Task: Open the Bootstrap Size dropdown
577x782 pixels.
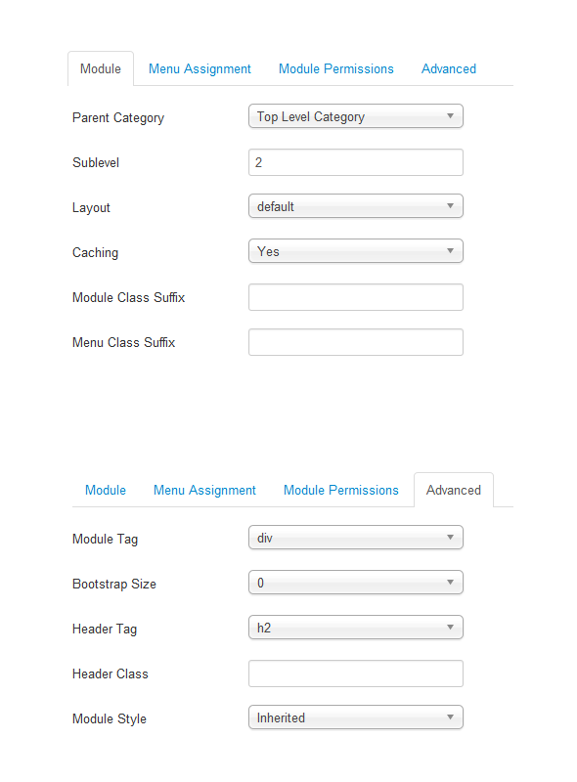Action: [355, 583]
